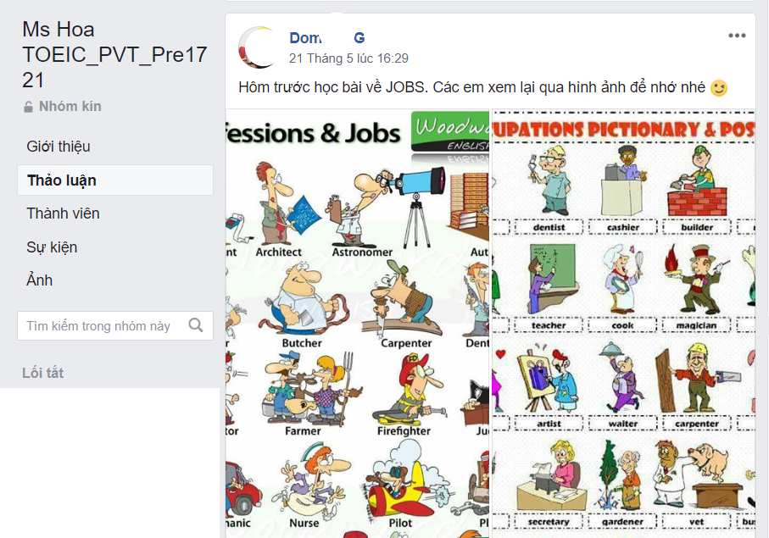Go to Thành viên members page
This screenshot has height=538, width=769.
[x=63, y=214]
